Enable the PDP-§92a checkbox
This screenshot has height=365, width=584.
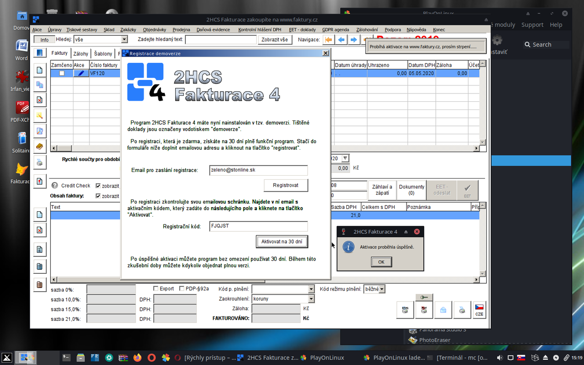[182, 289]
